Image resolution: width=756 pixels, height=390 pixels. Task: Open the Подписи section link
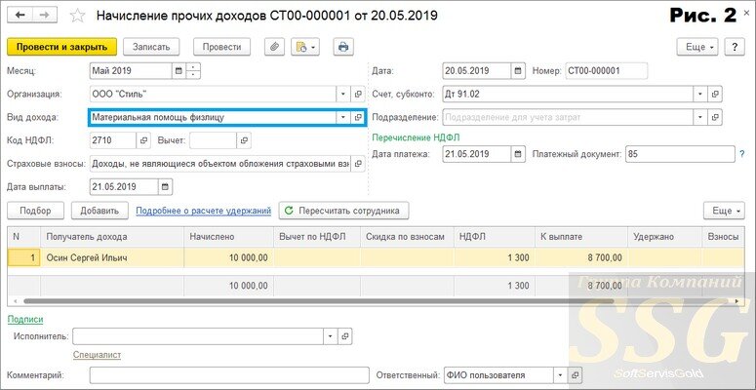click(x=25, y=320)
